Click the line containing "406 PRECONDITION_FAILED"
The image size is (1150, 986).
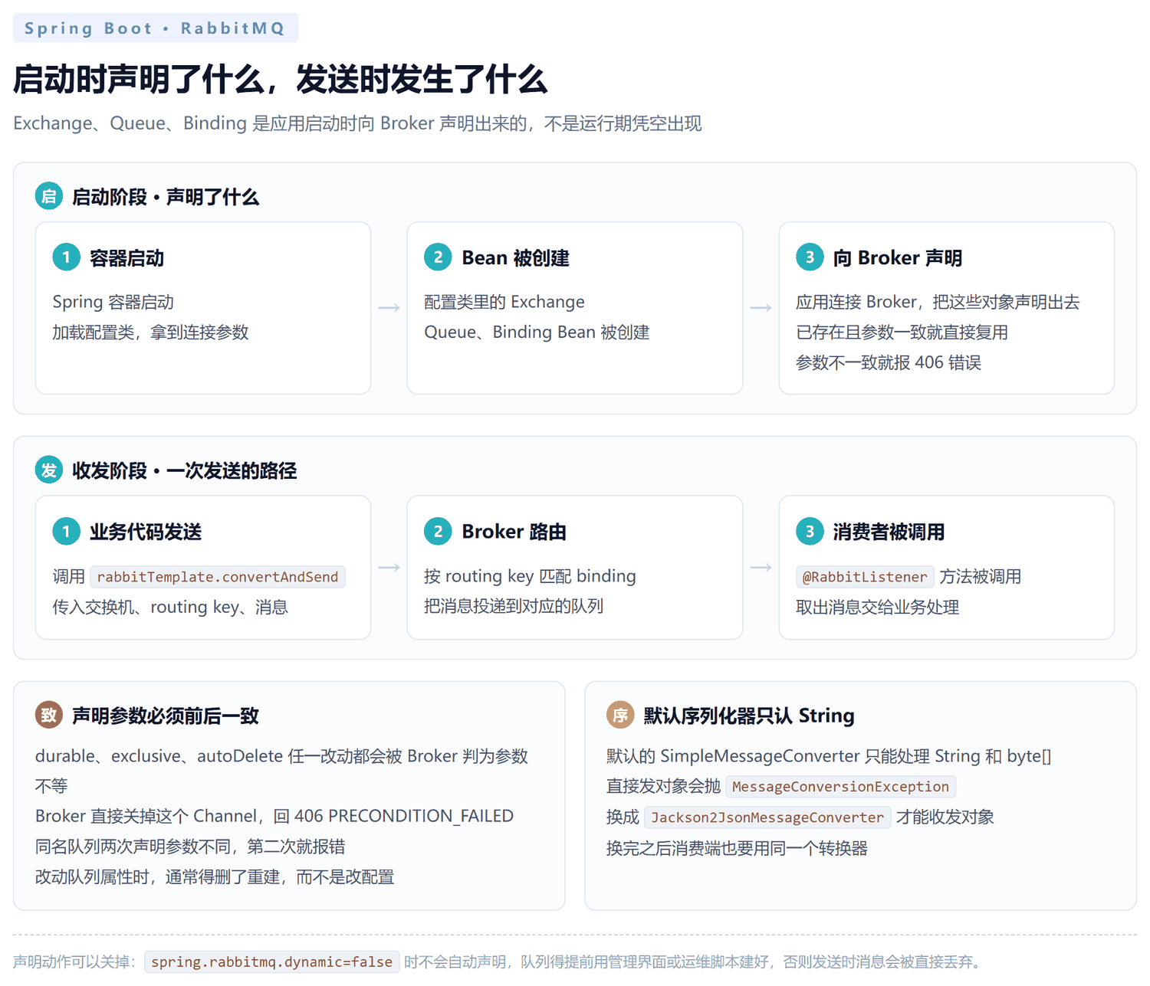[x=274, y=816]
